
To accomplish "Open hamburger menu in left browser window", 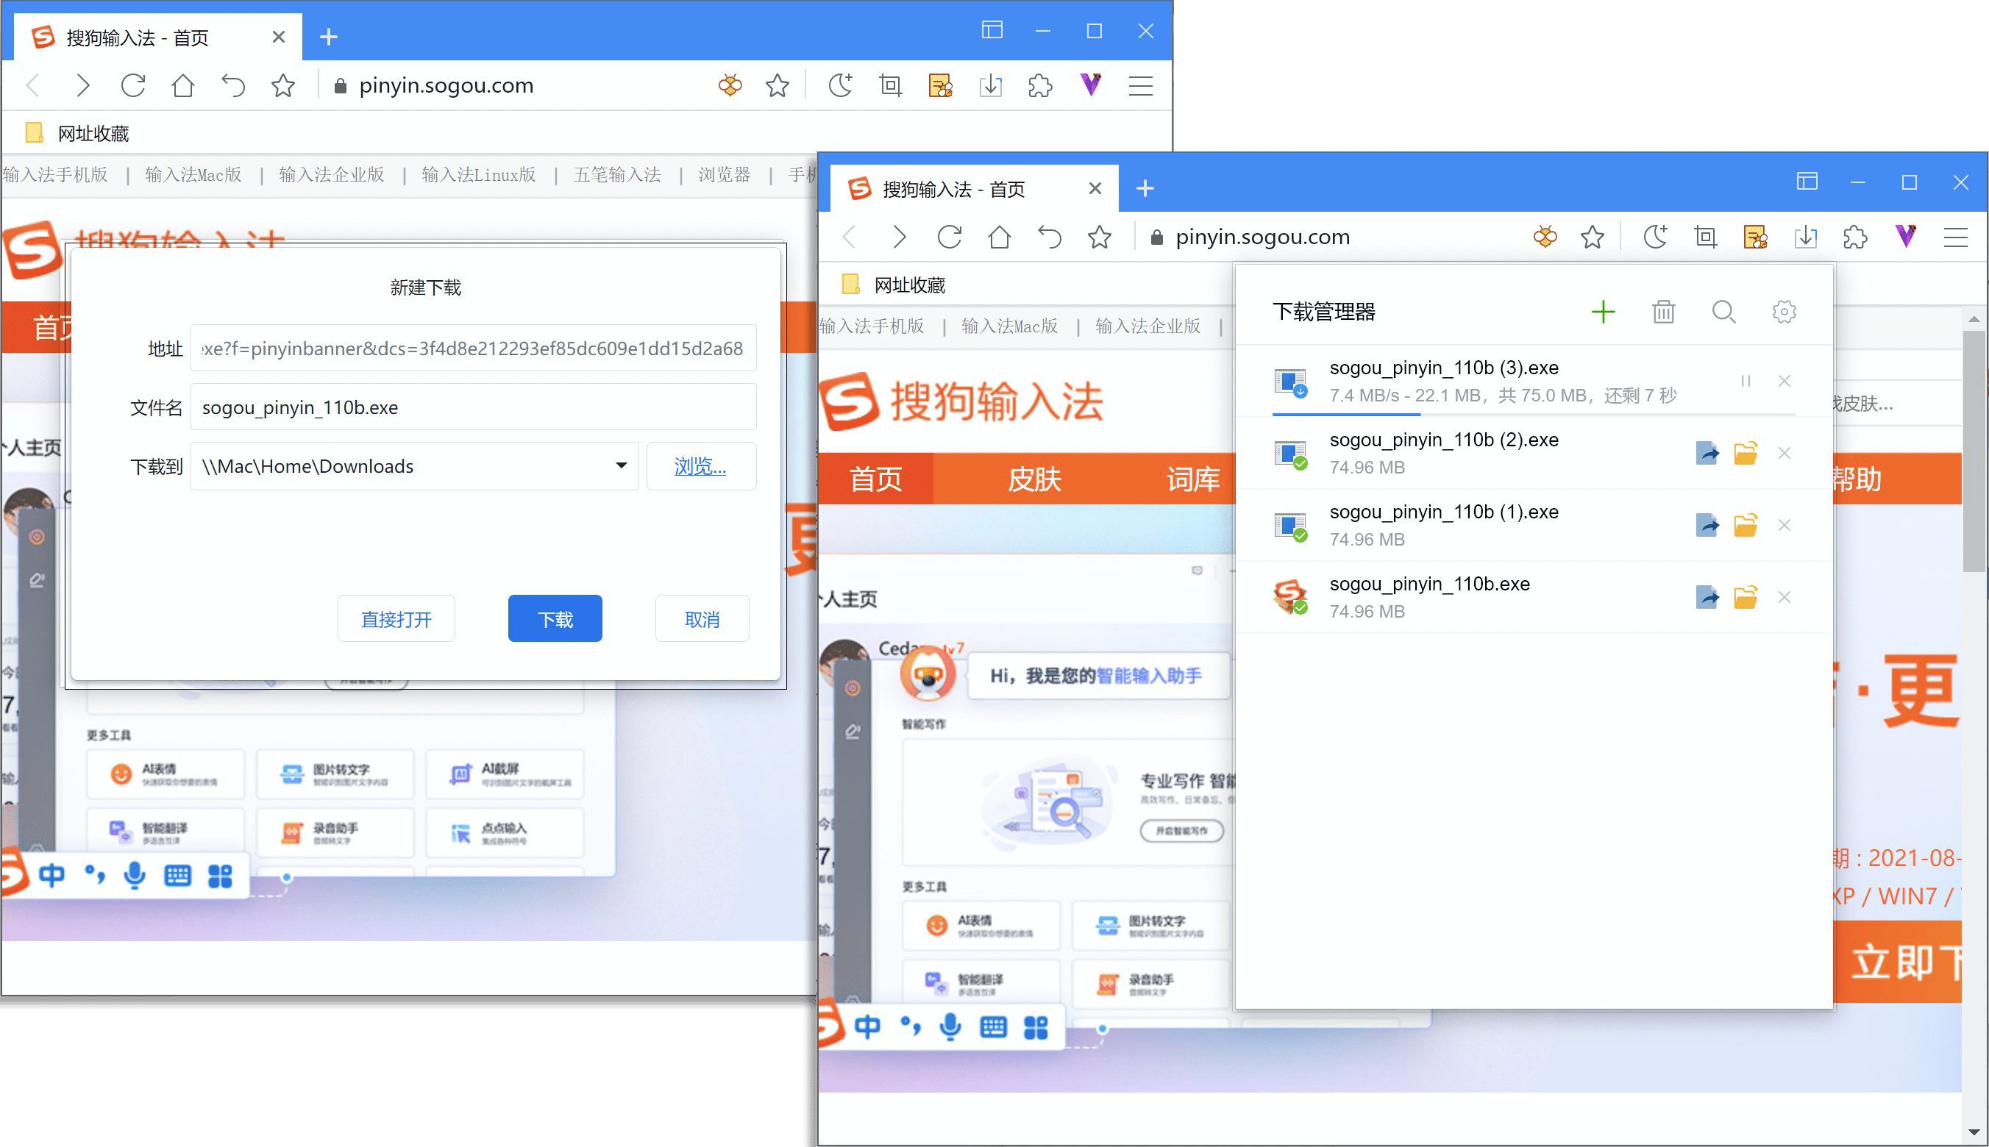I will click(x=1140, y=85).
